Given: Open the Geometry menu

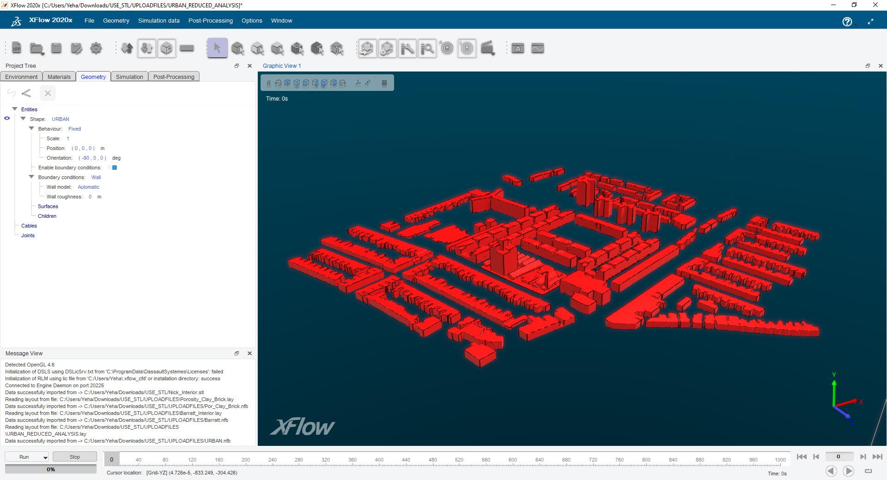Looking at the screenshot, I should (x=116, y=21).
